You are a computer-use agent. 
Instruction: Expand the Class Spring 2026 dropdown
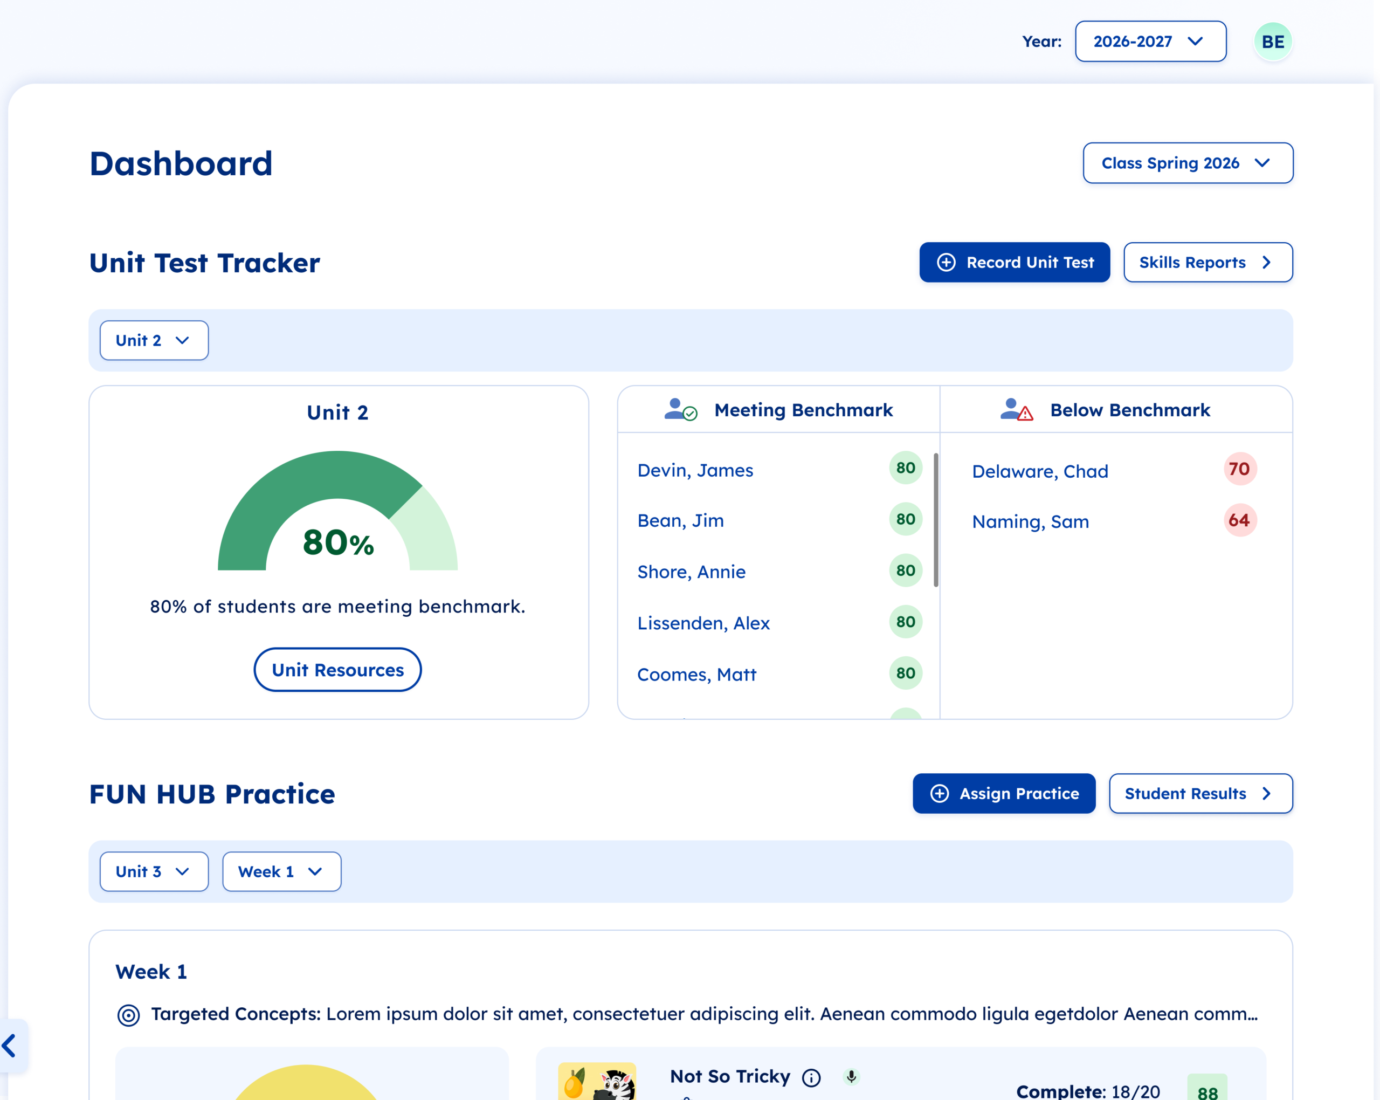(1188, 163)
